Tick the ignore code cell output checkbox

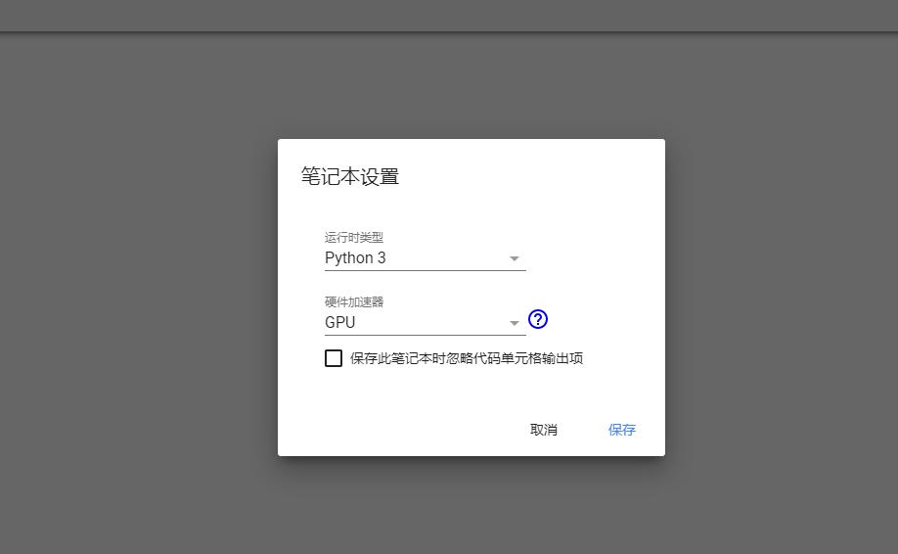tap(334, 358)
